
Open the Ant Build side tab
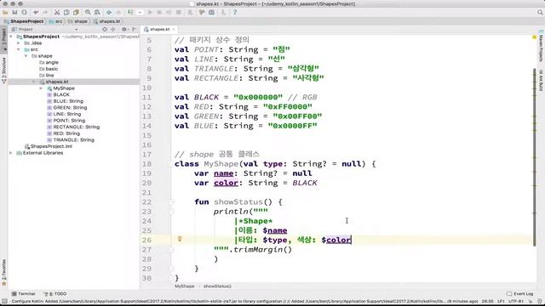click(542, 80)
